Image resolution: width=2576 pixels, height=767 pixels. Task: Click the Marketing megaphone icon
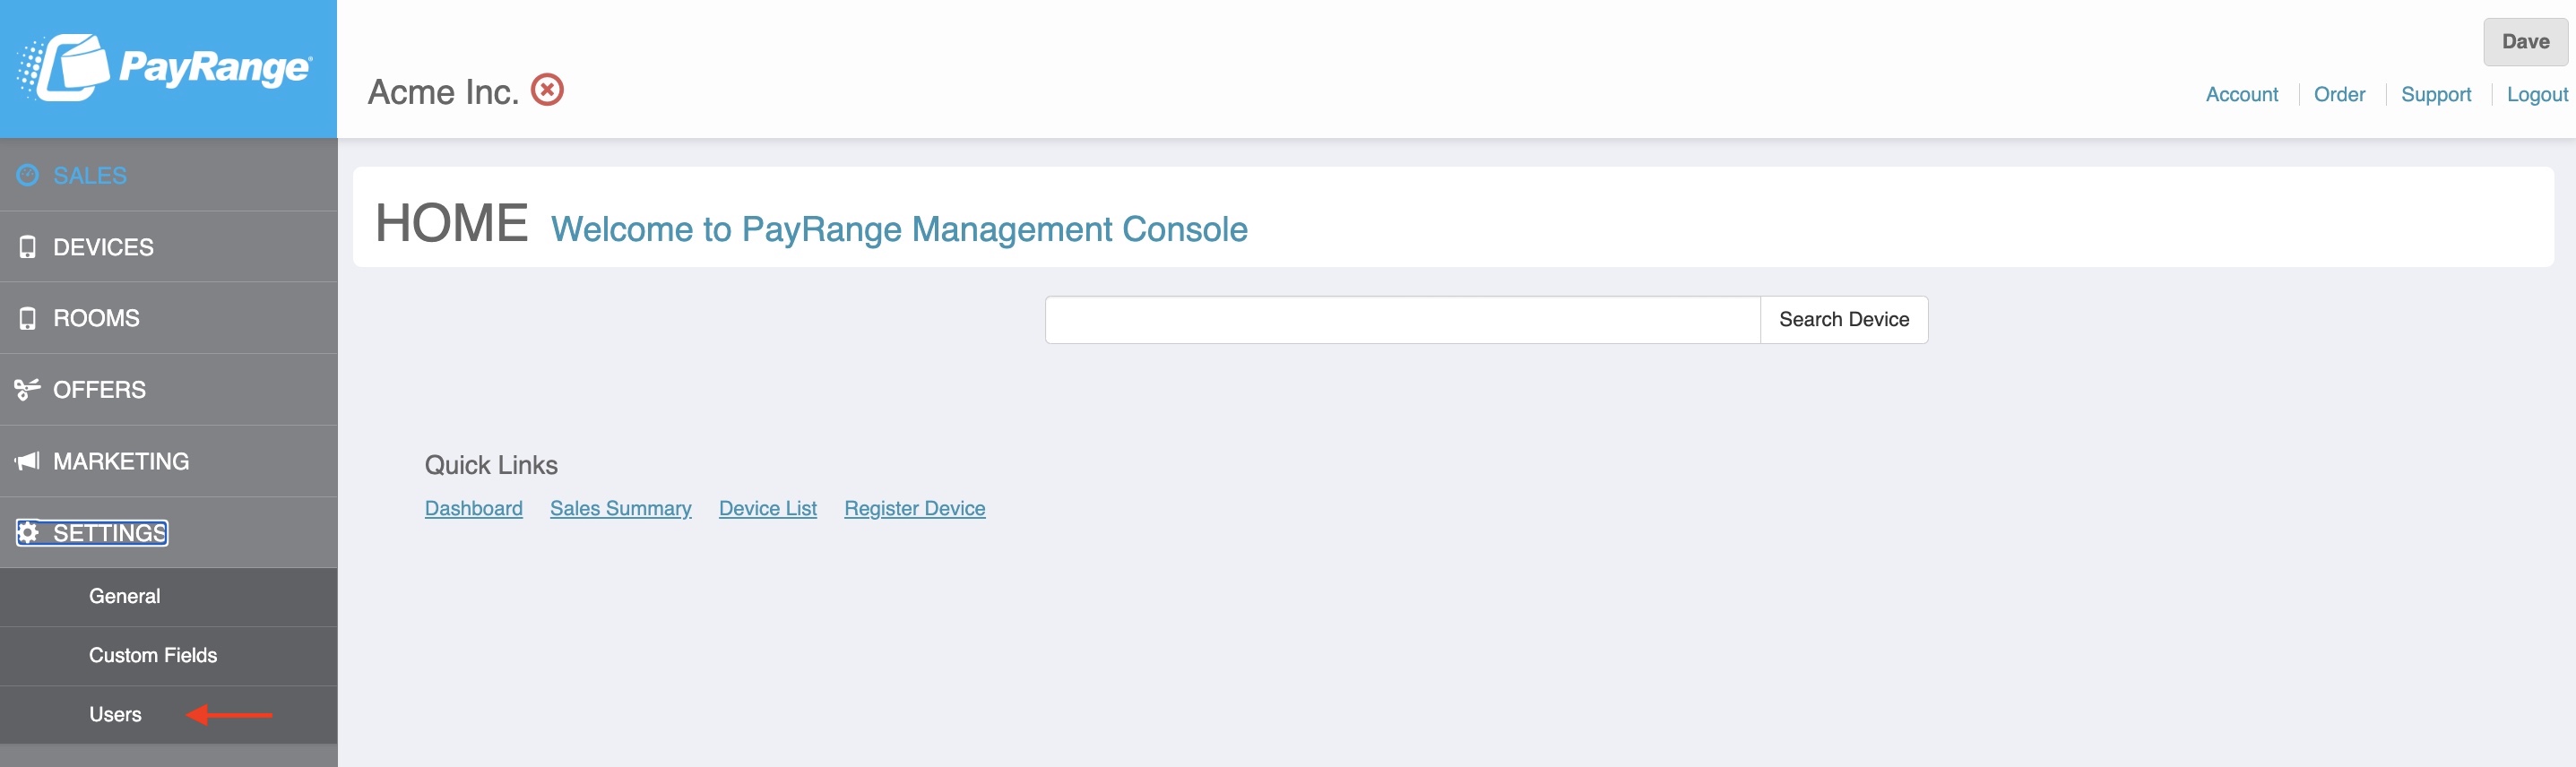coord(27,461)
